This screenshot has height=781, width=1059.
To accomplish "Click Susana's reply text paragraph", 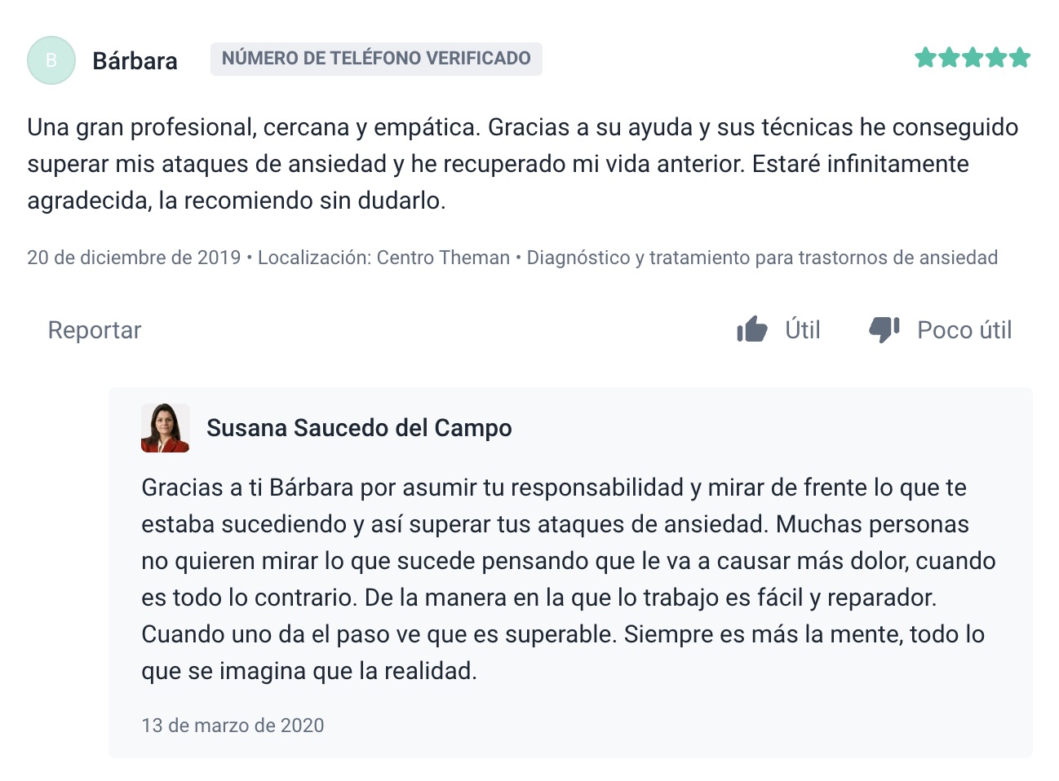I will point(568,579).
